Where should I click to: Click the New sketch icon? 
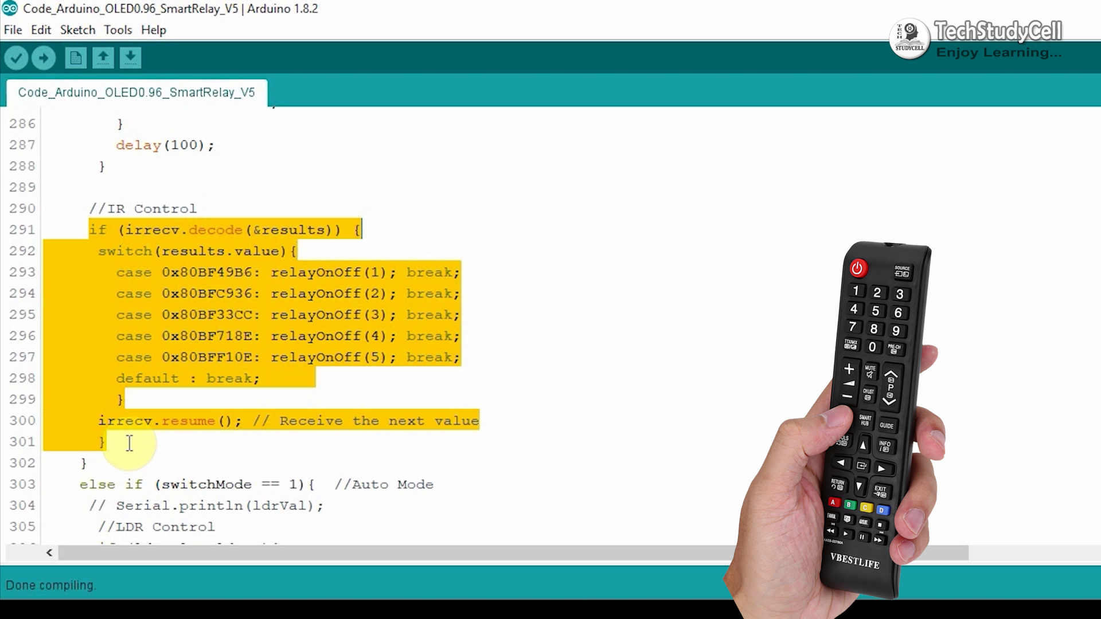click(75, 57)
